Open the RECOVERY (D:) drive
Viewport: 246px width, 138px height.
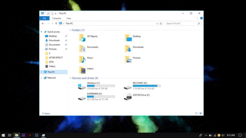pyautogui.click(x=128, y=87)
